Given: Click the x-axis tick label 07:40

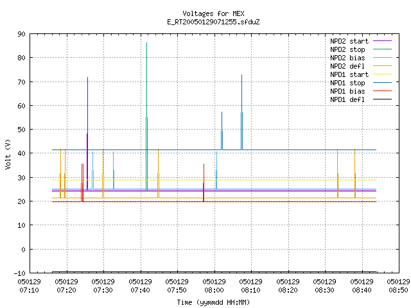Looking at the screenshot, I should tap(140, 290).
